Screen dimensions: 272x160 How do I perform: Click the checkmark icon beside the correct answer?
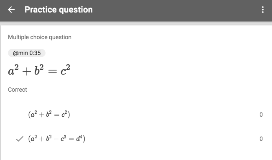click(20, 139)
